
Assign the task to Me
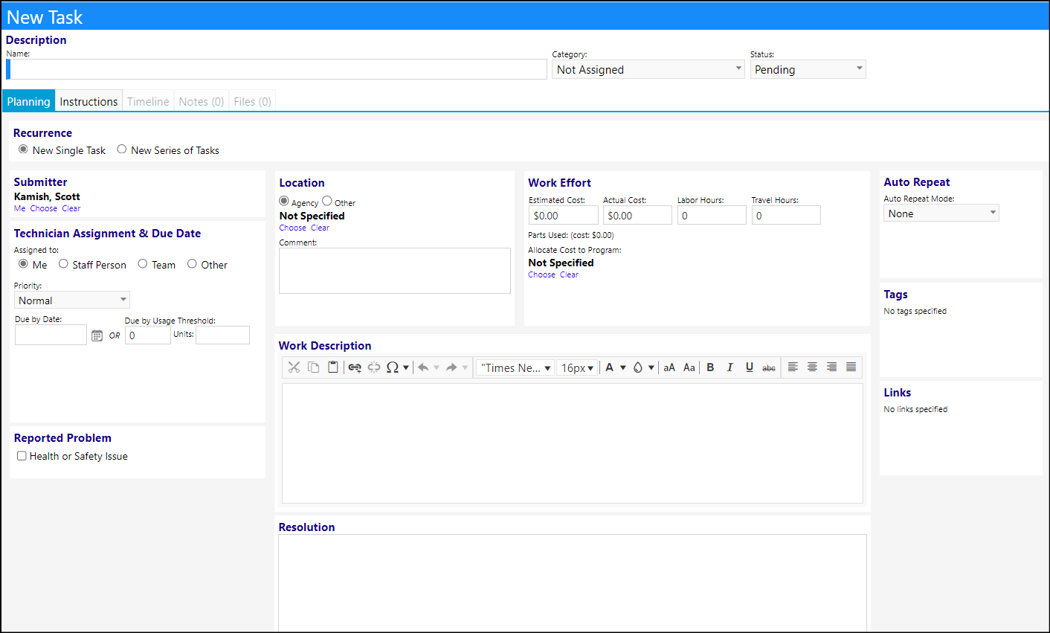click(x=24, y=264)
